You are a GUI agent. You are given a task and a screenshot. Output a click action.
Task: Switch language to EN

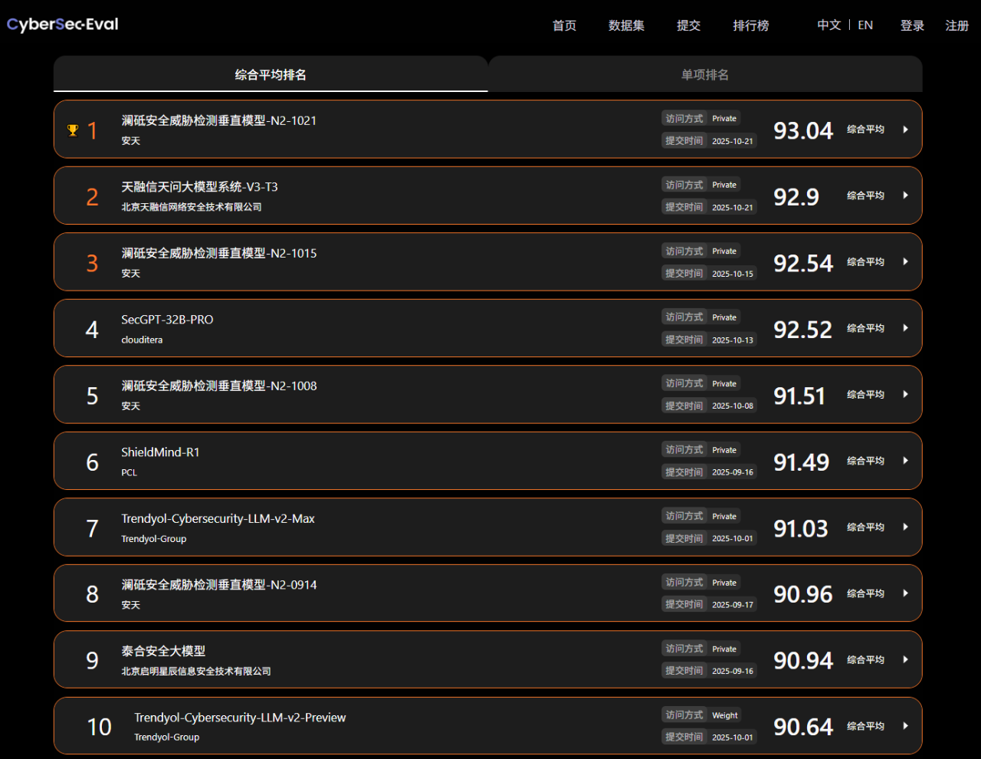pyautogui.click(x=865, y=25)
